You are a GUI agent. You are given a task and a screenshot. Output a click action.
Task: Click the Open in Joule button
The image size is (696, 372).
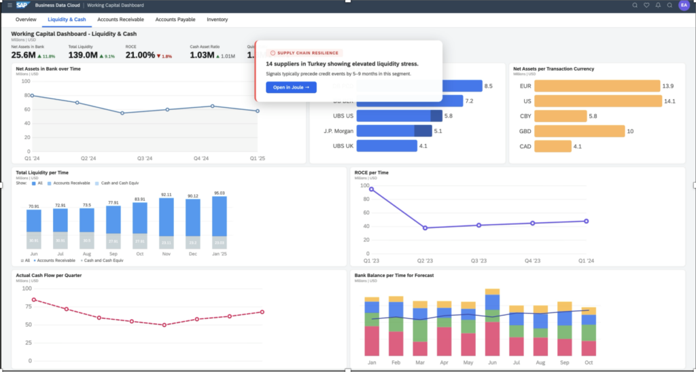[291, 88]
